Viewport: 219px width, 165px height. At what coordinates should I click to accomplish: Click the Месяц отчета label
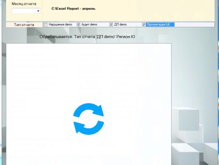pos(24,4)
